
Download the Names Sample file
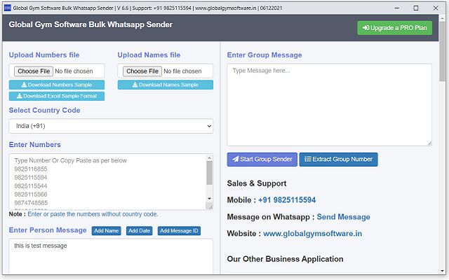165,85
